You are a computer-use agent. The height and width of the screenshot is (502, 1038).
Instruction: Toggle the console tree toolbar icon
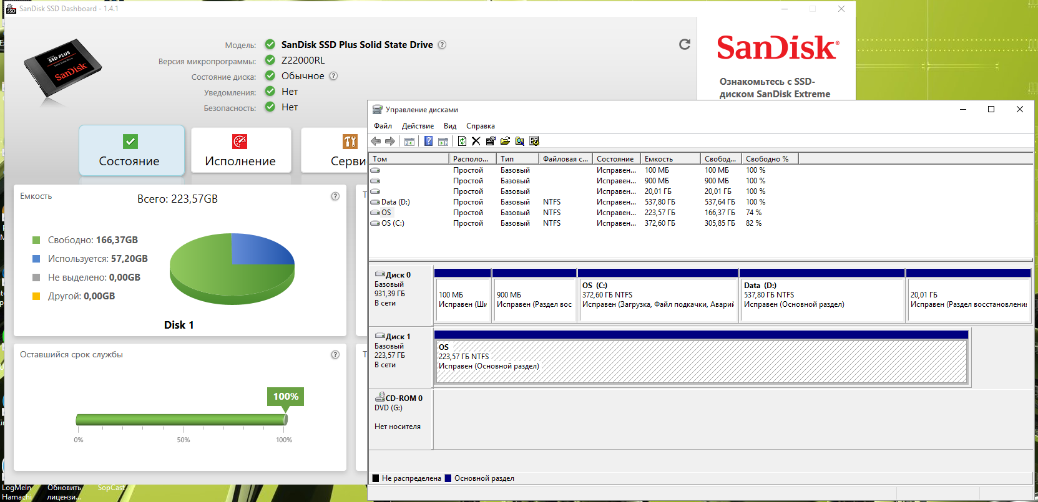click(x=409, y=142)
